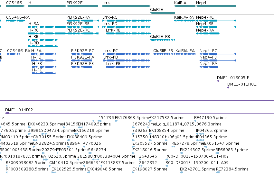Click the EK046233.5prime EST marker
Screen dimensions: 274x174
29,127
